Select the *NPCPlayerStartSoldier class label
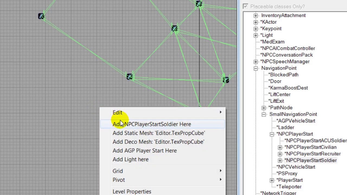The height and width of the screenshot is (195, 347). (x=310, y=160)
